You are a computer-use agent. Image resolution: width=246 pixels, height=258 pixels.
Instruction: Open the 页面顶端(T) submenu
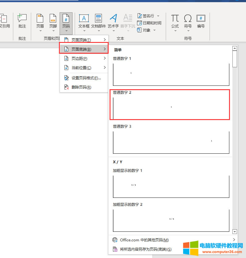(84, 40)
